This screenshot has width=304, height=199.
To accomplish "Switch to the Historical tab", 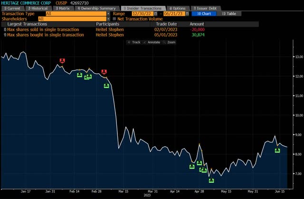I will pos(38,9).
